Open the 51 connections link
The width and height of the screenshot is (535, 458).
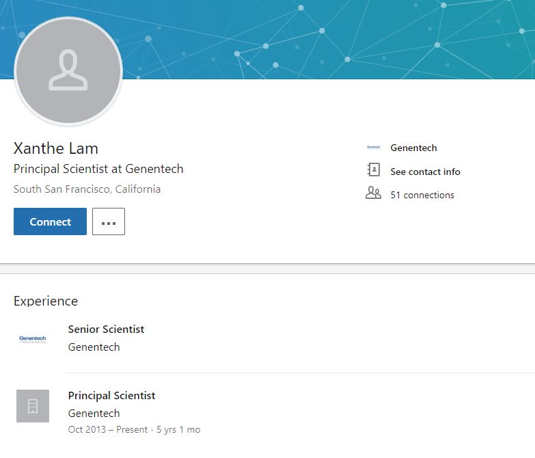[422, 195]
